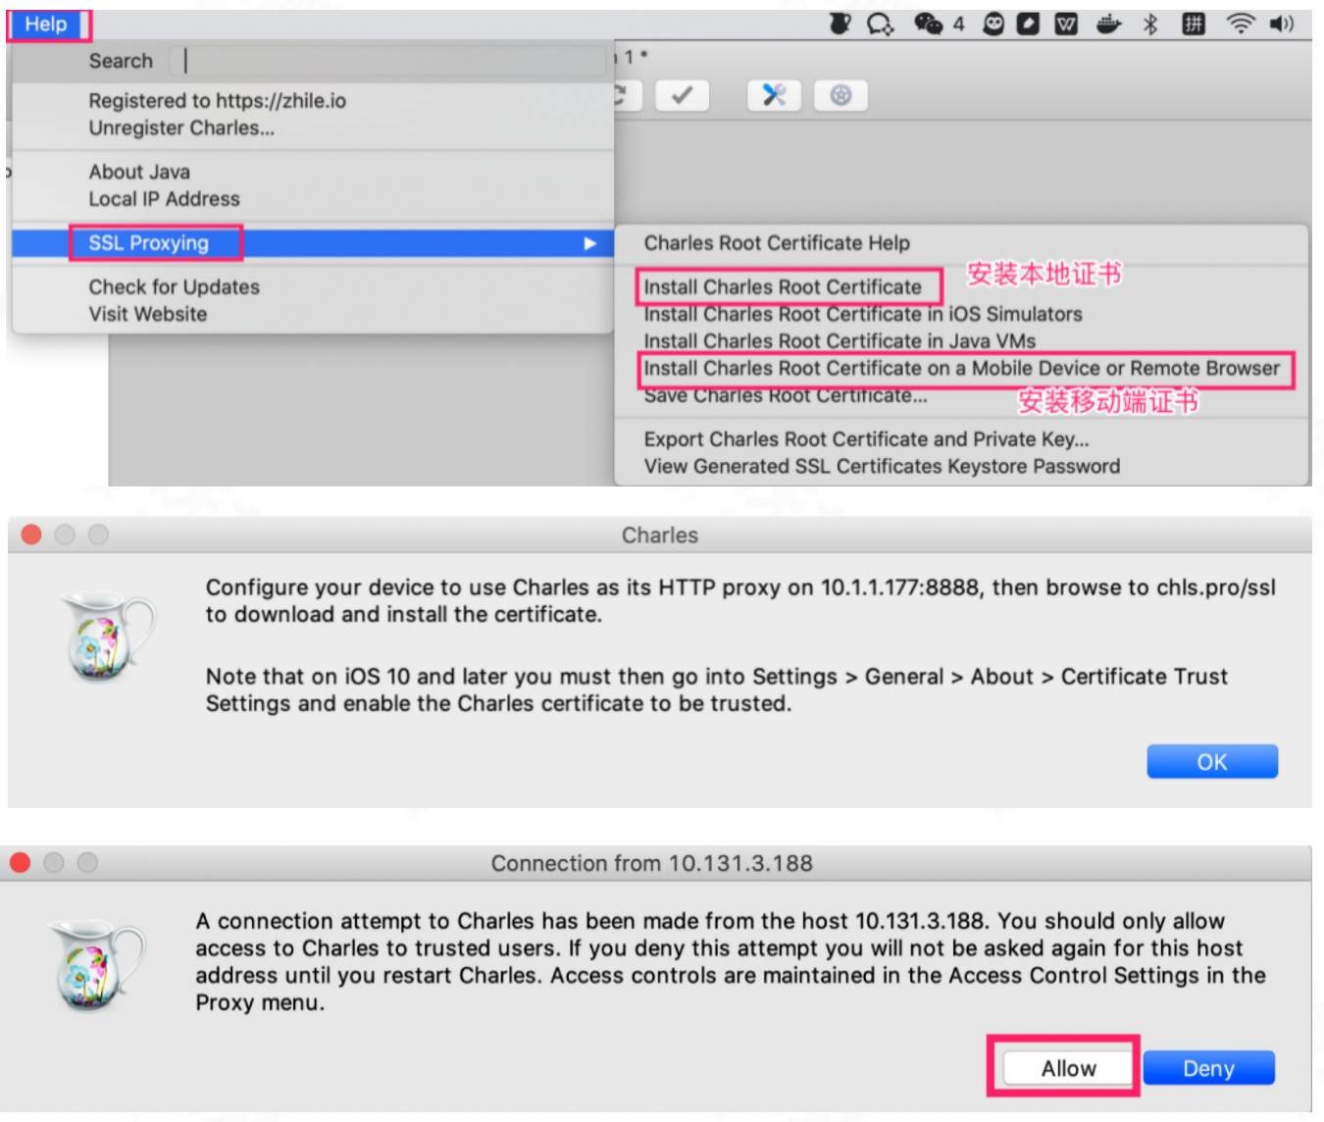
Task: Select Registered to https://zhile.io entry
Action: point(217,100)
